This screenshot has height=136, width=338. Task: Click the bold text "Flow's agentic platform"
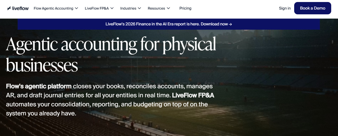39,86
